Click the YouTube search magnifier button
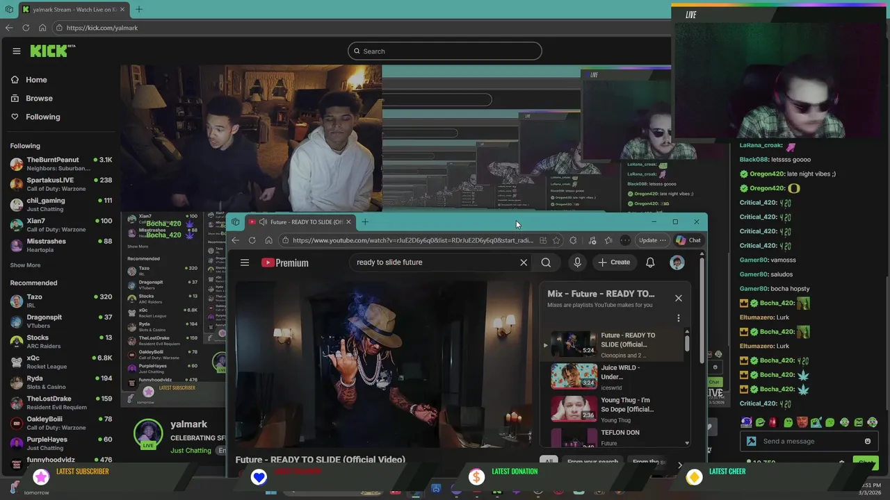The height and width of the screenshot is (500, 890). coord(546,262)
